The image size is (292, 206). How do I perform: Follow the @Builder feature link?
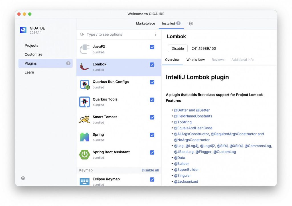click(181, 163)
